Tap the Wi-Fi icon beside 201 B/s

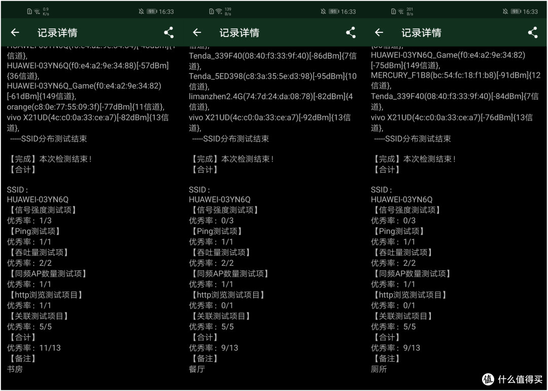tap(401, 12)
